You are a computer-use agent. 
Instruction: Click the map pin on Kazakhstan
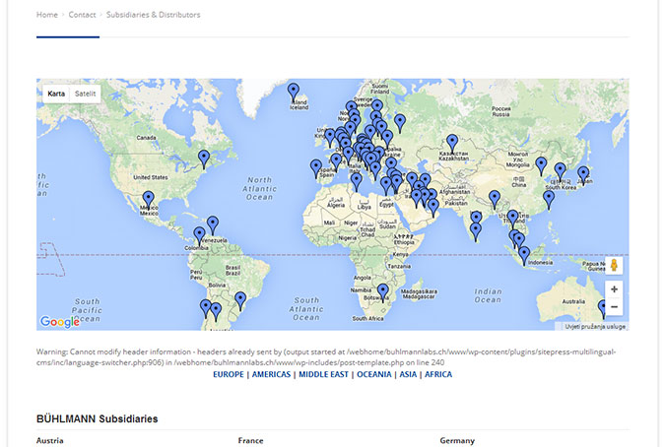pos(452,145)
